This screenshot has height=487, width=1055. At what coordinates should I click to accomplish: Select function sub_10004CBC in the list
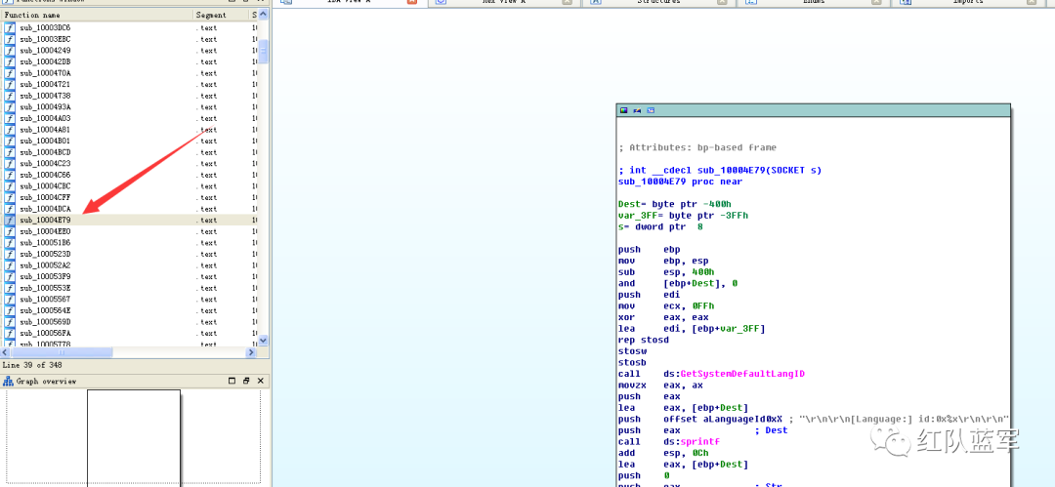(x=129, y=186)
